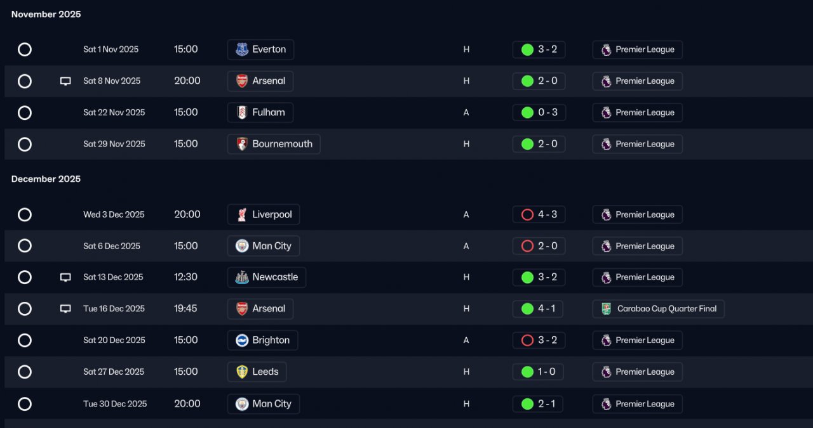Select the radio circle for Everton fixture
This screenshot has width=813, height=428.
coord(25,49)
